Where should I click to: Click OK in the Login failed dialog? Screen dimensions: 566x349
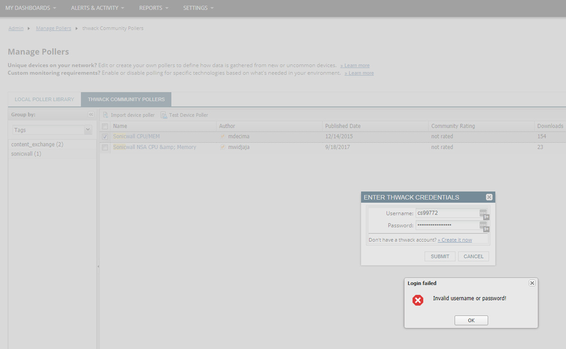[x=471, y=320]
